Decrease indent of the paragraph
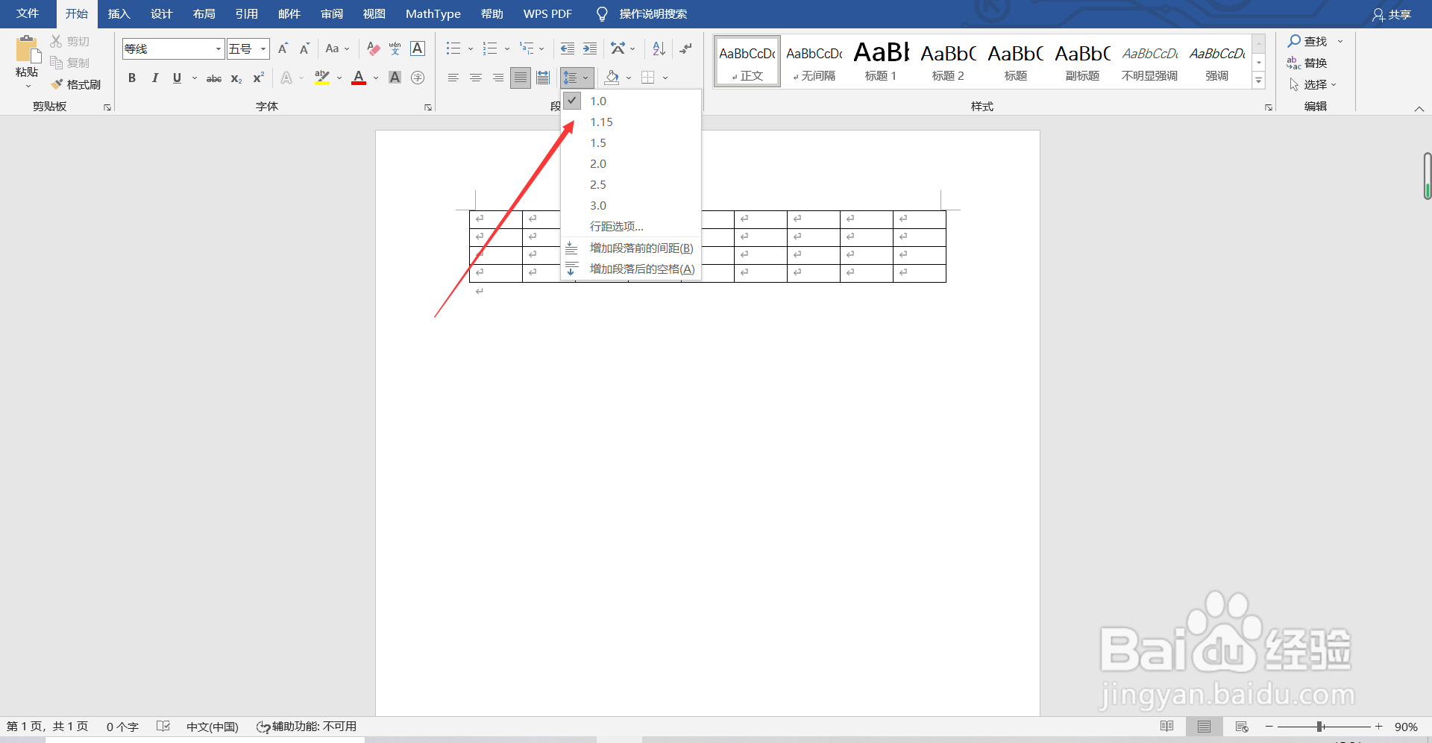1432x743 pixels. click(568, 48)
